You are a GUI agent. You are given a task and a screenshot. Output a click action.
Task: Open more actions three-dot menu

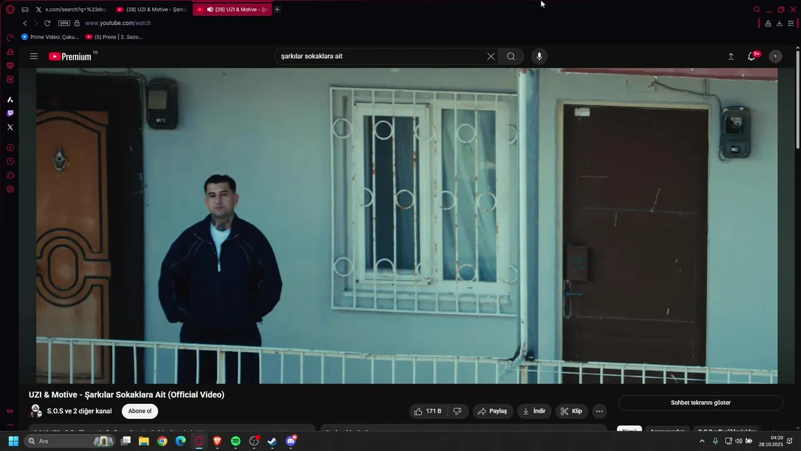[x=599, y=412]
